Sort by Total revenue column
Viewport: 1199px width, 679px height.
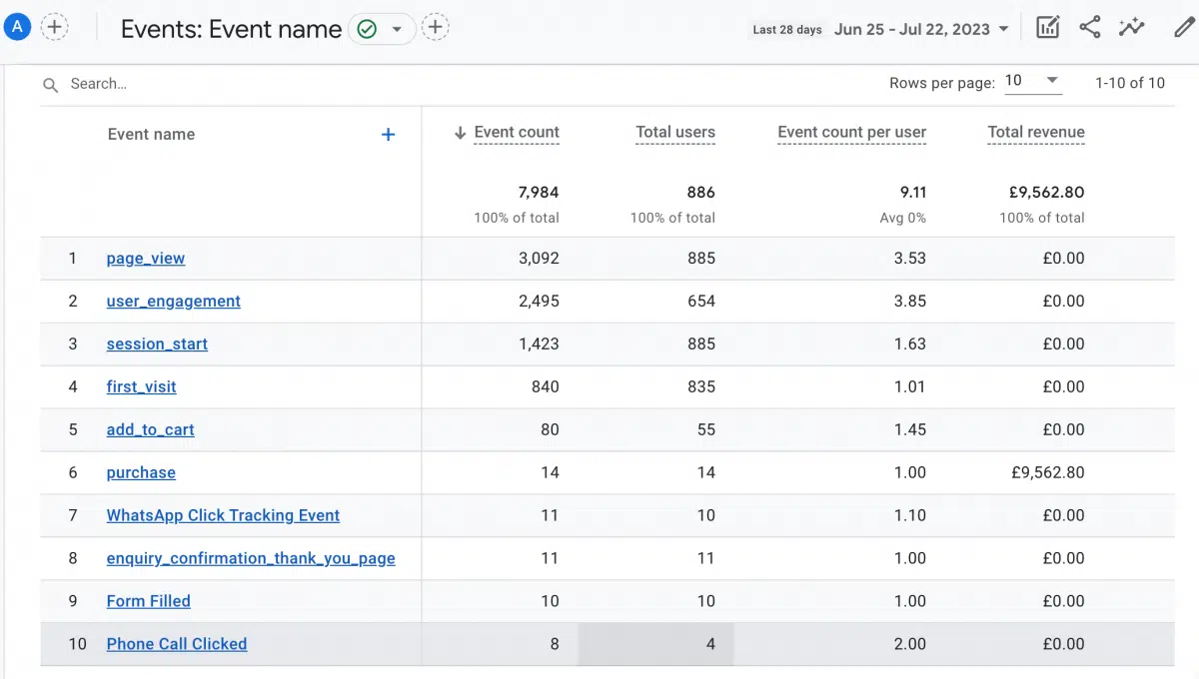tap(1036, 132)
